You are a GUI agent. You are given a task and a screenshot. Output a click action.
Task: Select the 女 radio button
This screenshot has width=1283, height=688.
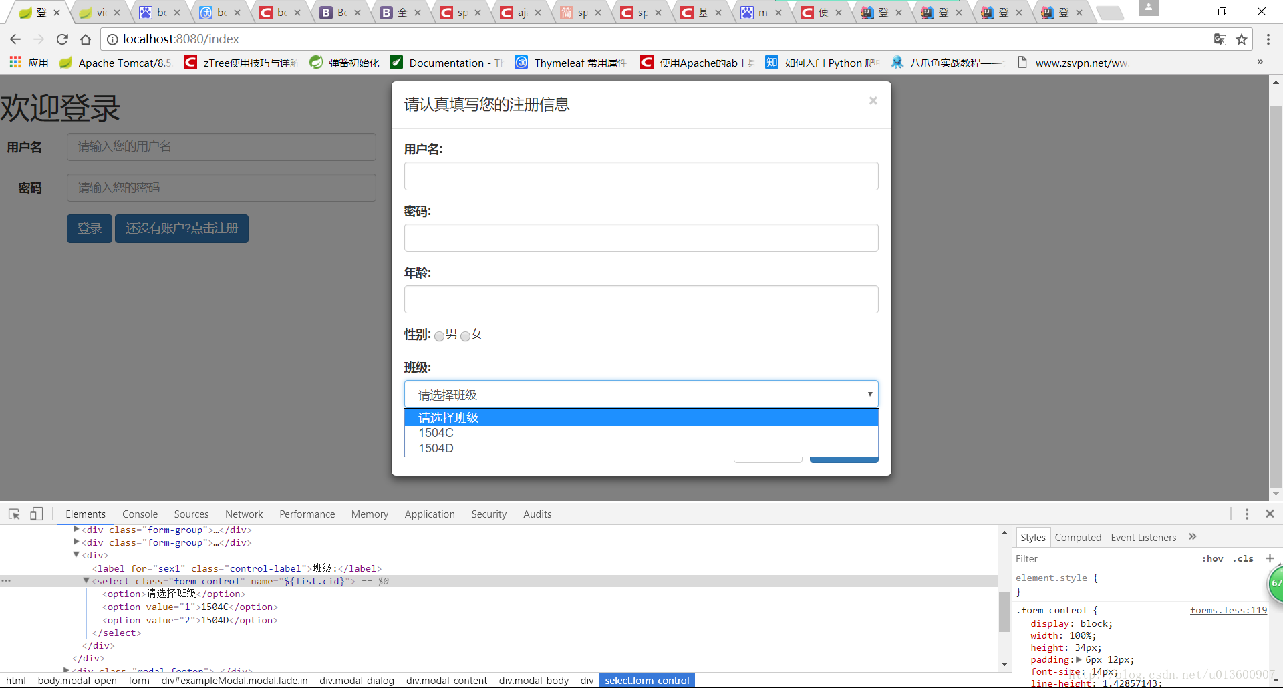click(x=465, y=336)
